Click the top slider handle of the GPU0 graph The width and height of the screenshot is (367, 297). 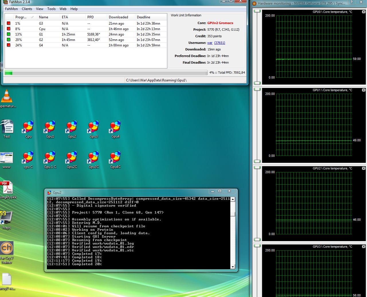point(257,11)
